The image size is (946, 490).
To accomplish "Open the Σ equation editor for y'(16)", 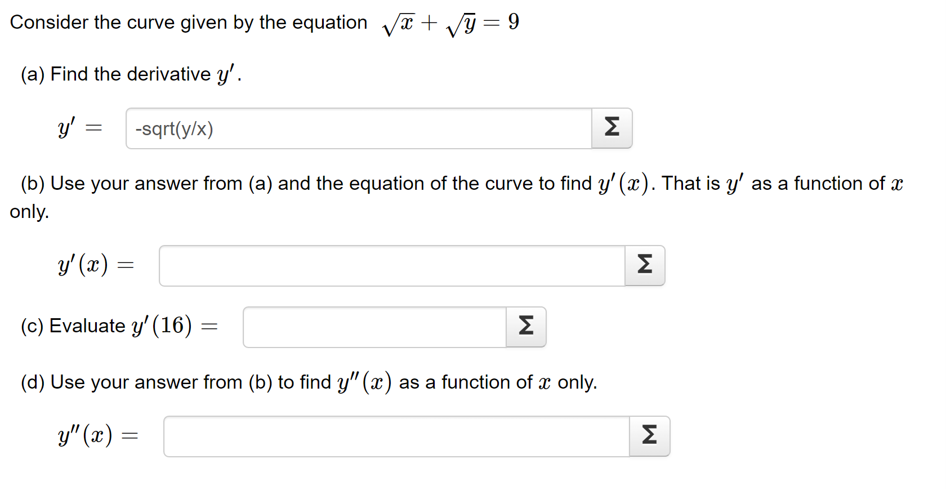I will point(525,327).
